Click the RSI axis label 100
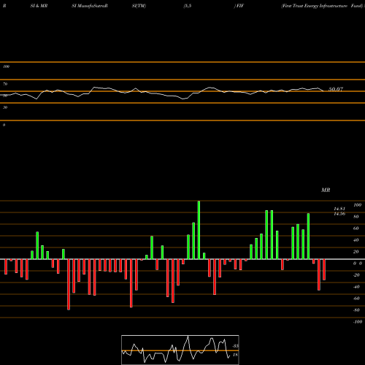The image size is (365, 365). [x=6, y=66]
